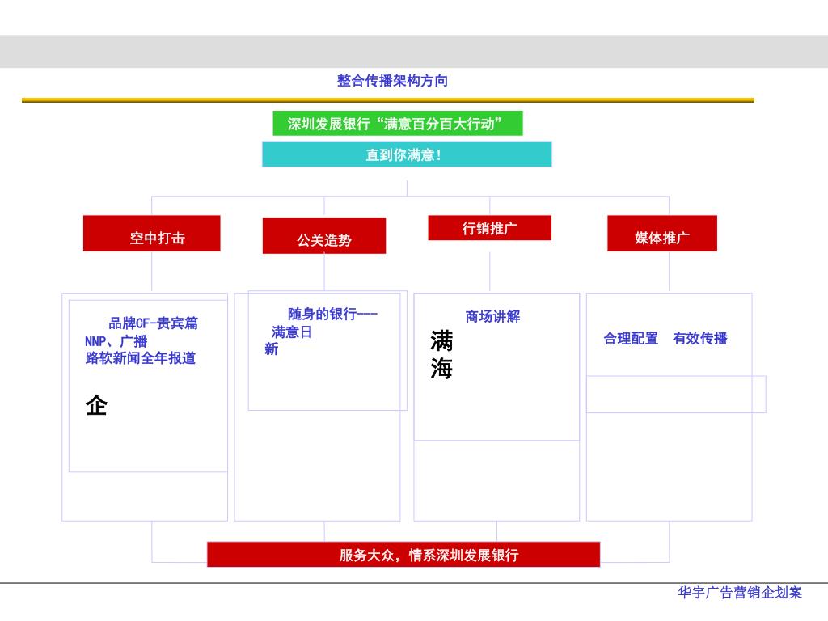Click the text NNP、广播
The width and height of the screenshot is (828, 621).
(x=116, y=341)
